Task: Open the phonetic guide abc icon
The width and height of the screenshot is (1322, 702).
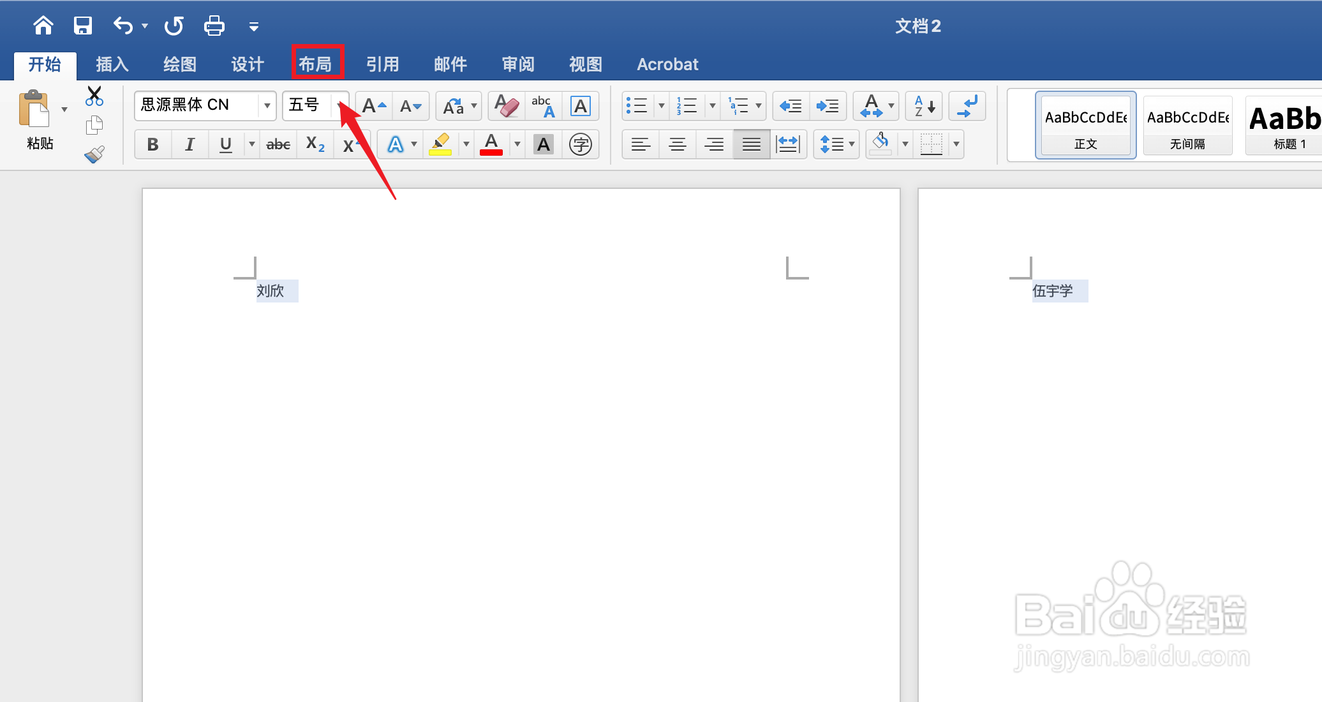Action: point(543,106)
